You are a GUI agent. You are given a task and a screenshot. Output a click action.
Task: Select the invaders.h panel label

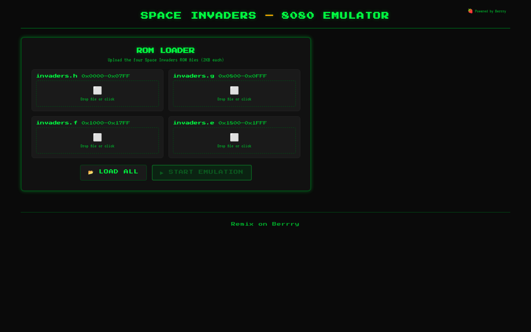click(57, 76)
